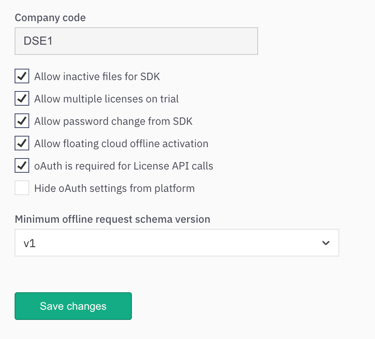Click the "Allow multiple licenses on trial" label

point(106,99)
